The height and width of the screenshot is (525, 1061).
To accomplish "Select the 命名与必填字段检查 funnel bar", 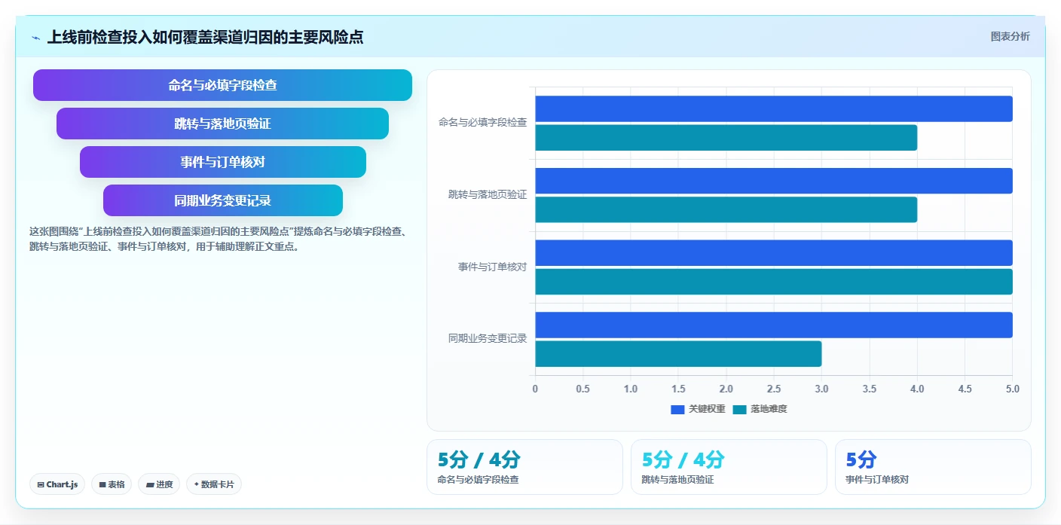I will click(222, 85).
